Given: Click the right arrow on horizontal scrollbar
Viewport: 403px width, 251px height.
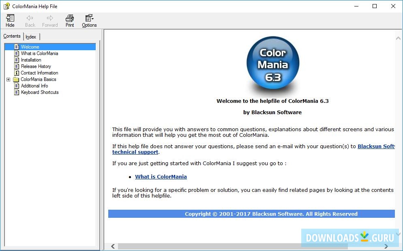Looking at the screenshot, I should pyautogui.click(x=386, y=246).
